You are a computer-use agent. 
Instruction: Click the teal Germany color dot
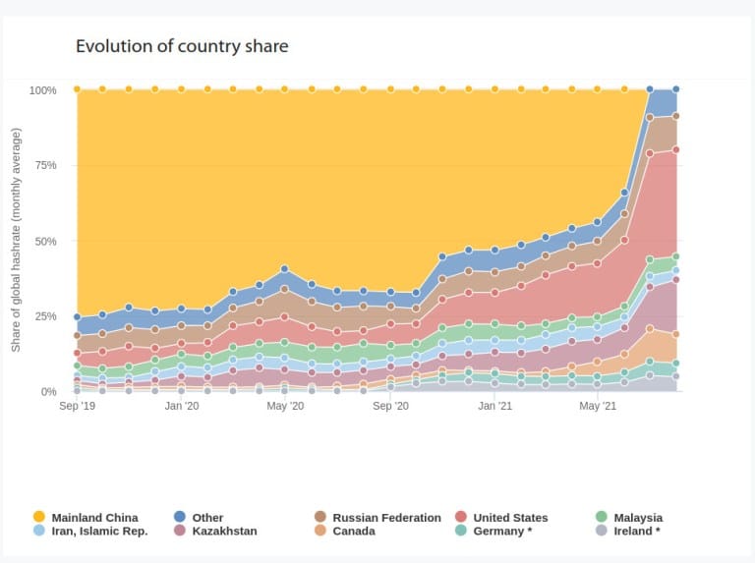461,531
